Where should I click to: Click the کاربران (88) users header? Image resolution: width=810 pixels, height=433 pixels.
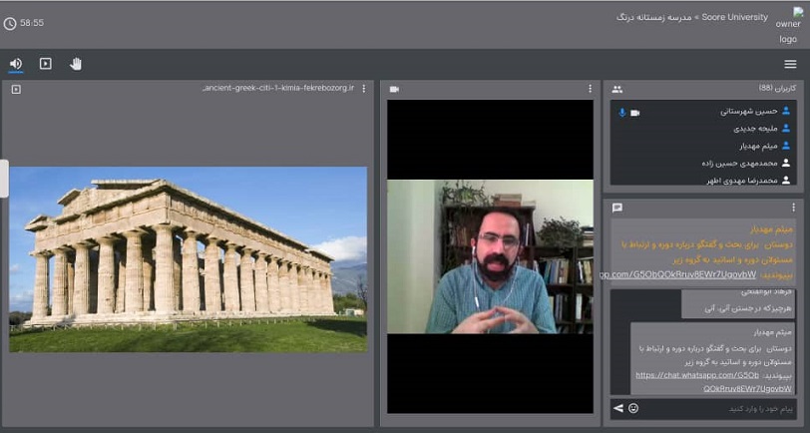(x=777, y=89)
